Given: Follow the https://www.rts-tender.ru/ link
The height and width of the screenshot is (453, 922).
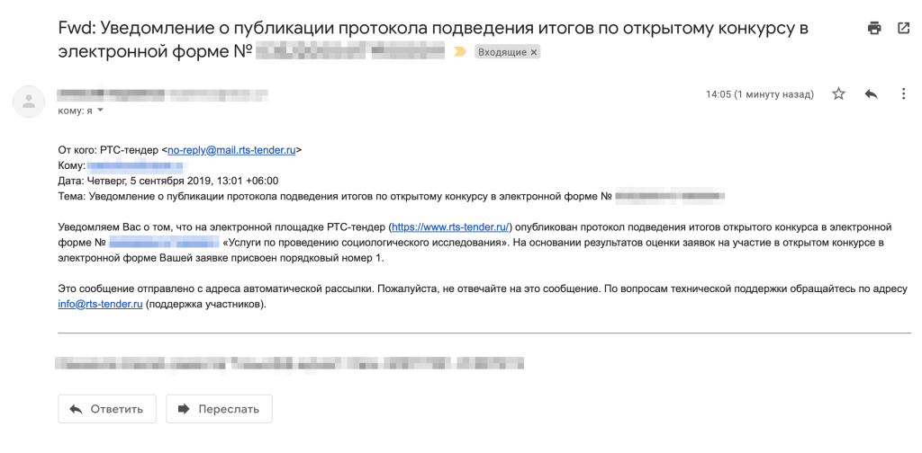Looking at the screenshot, I should [x=450, y=226].
